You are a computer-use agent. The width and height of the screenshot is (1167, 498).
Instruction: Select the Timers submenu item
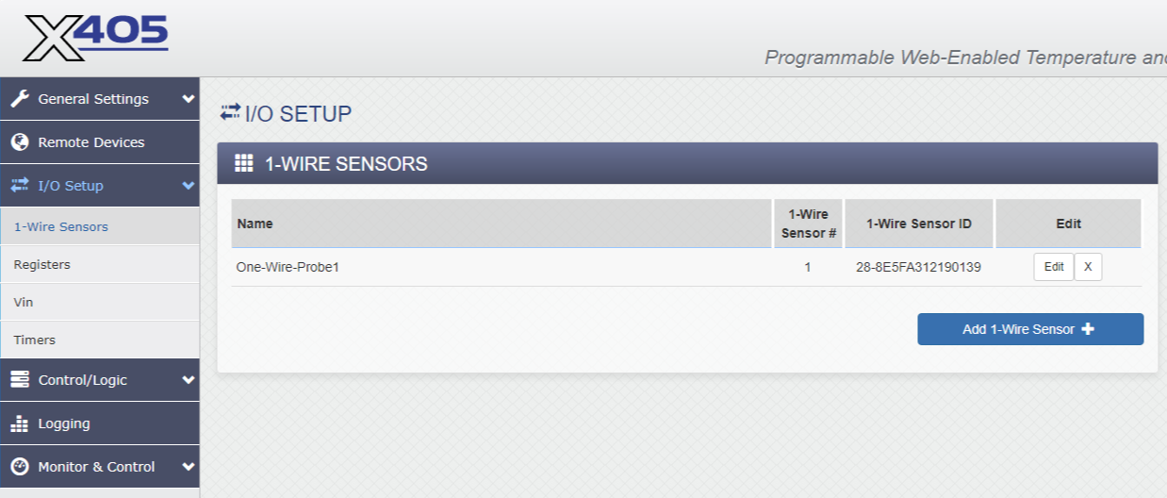tap(35, 340)
